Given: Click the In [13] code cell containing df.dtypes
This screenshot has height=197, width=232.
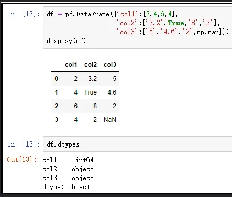Looking at the screenshot, I should tap(138, 144).
